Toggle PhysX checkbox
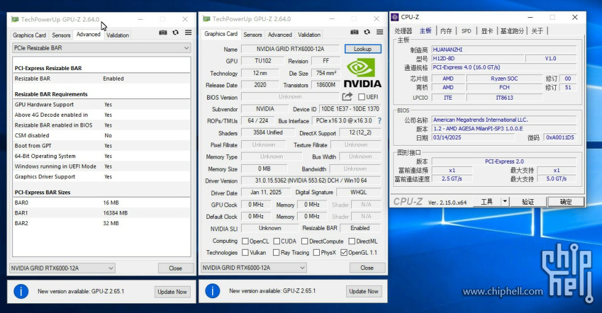The height and width of the screenshot is (313, 602). (316, 252)
